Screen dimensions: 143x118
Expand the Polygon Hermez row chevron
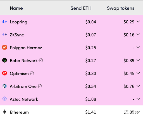coord(138,47)
